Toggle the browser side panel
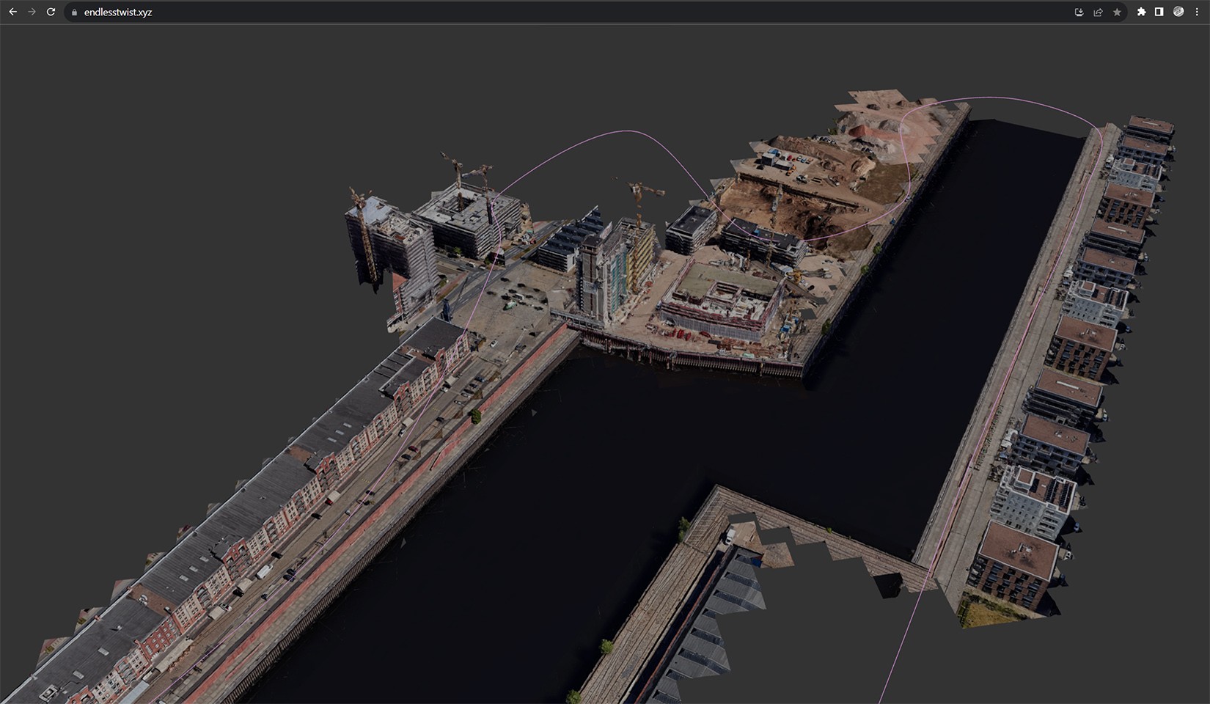This screenshot has width=1210, height=704. [1159, 12]
